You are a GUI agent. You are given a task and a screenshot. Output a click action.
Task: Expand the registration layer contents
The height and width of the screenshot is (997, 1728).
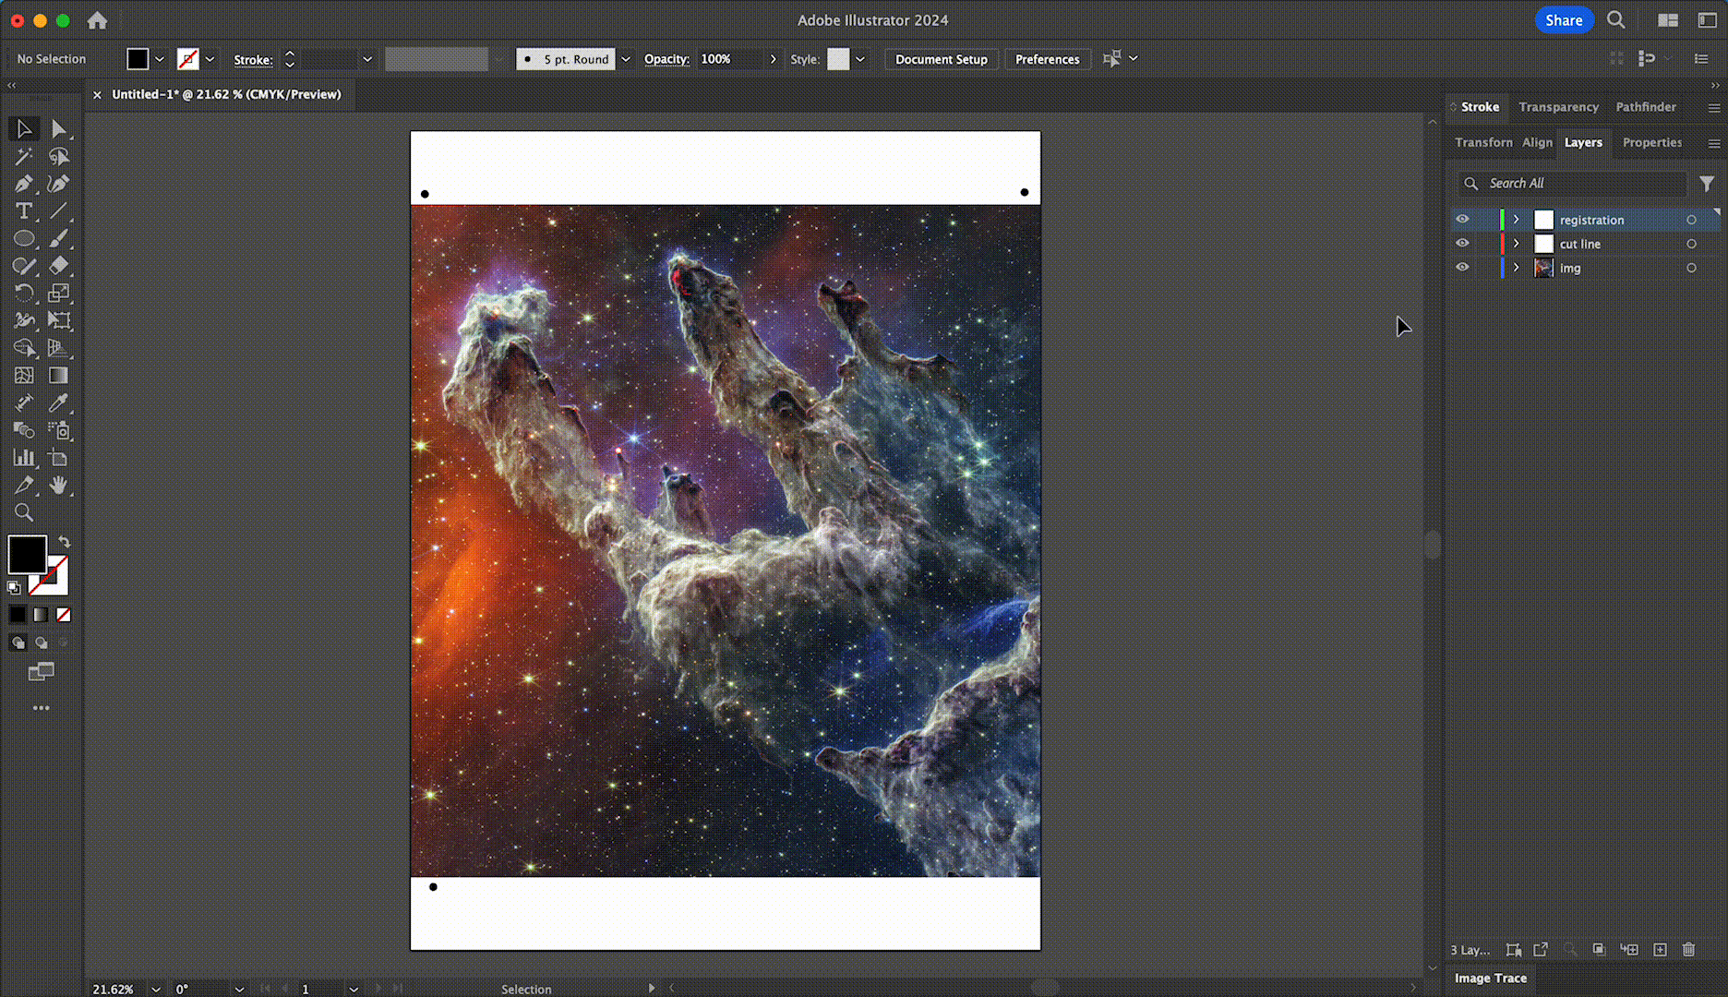click(x=1516, y=220)
